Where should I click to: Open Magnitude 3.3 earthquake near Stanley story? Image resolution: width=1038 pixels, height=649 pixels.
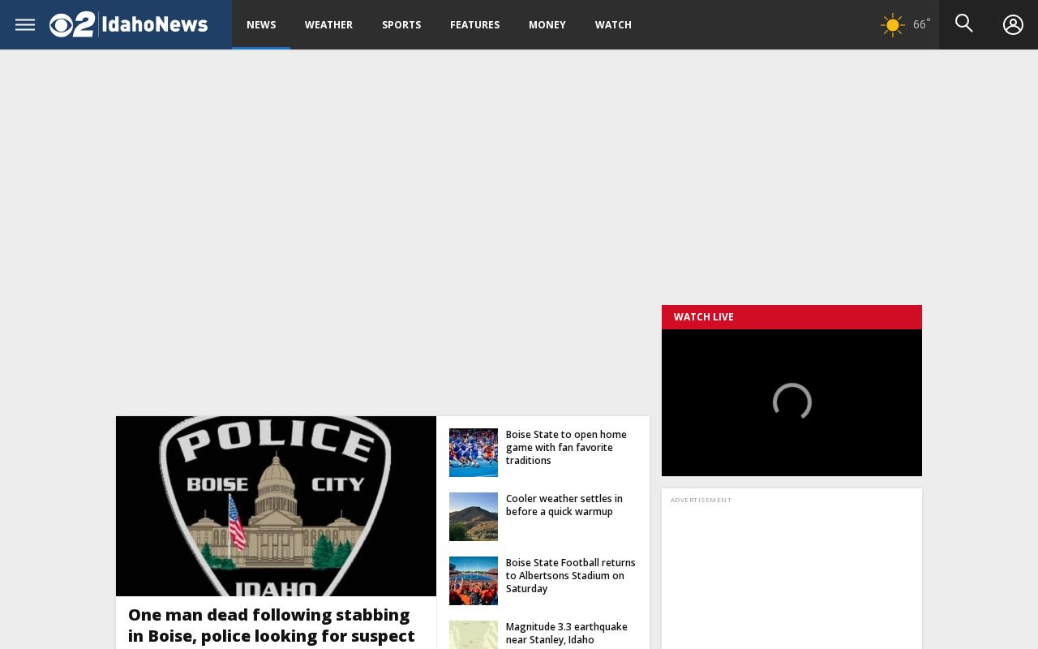tap(568, 634)
